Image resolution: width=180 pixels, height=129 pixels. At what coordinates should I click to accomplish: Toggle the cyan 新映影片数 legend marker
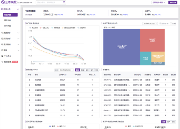coord(134,126)
